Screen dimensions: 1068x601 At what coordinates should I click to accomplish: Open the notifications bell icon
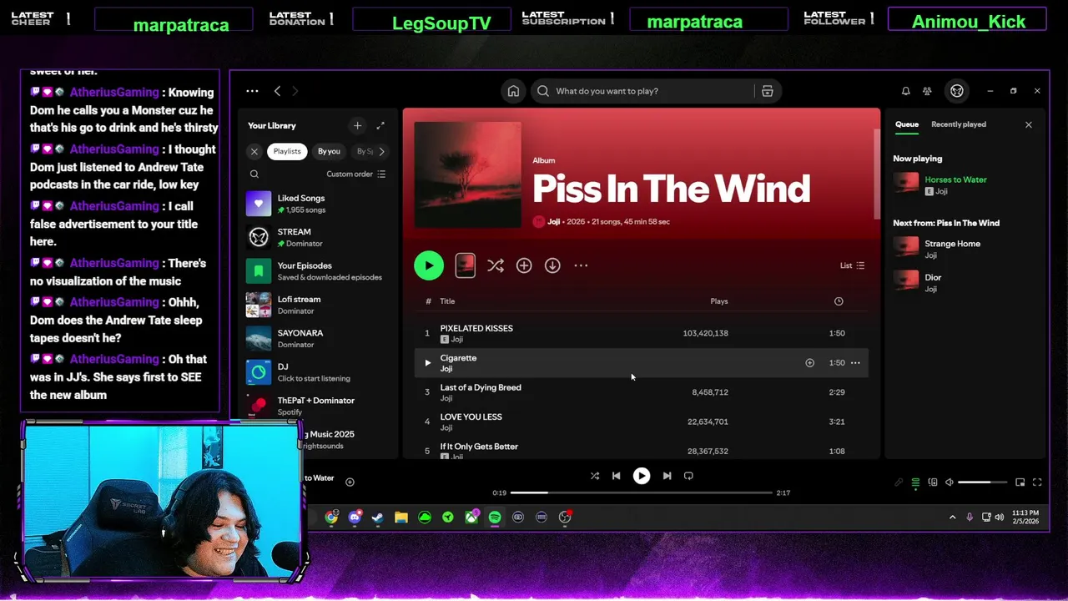pos(905,91)
